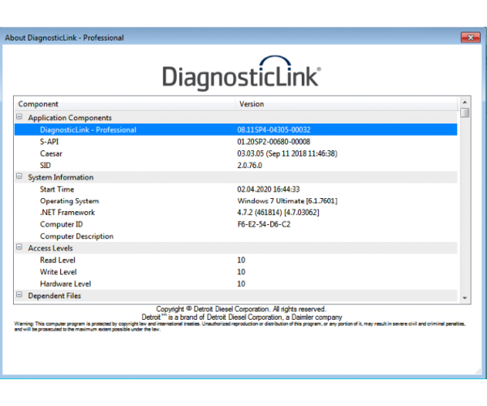Screen dimensions: 487x406
Task: Select the Read Level row
Action: pos(235,260)
